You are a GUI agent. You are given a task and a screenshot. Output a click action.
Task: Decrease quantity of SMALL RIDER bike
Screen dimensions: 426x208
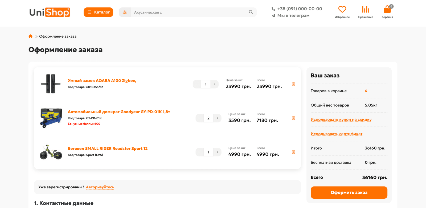point(199,152)
